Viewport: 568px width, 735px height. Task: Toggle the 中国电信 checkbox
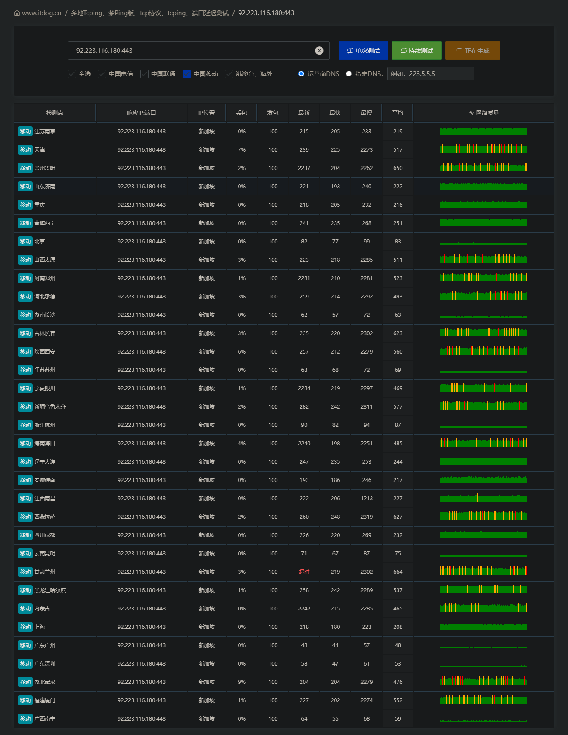click(x=102, y=74)
